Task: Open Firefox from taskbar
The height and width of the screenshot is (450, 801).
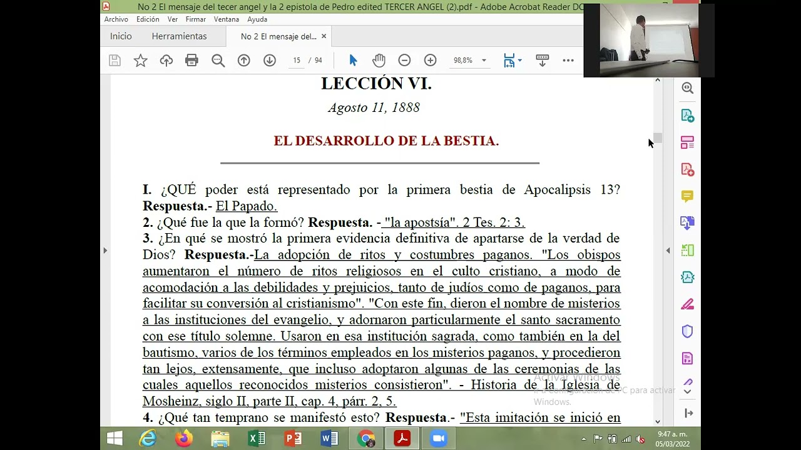Action: click(x=184, y=439)
